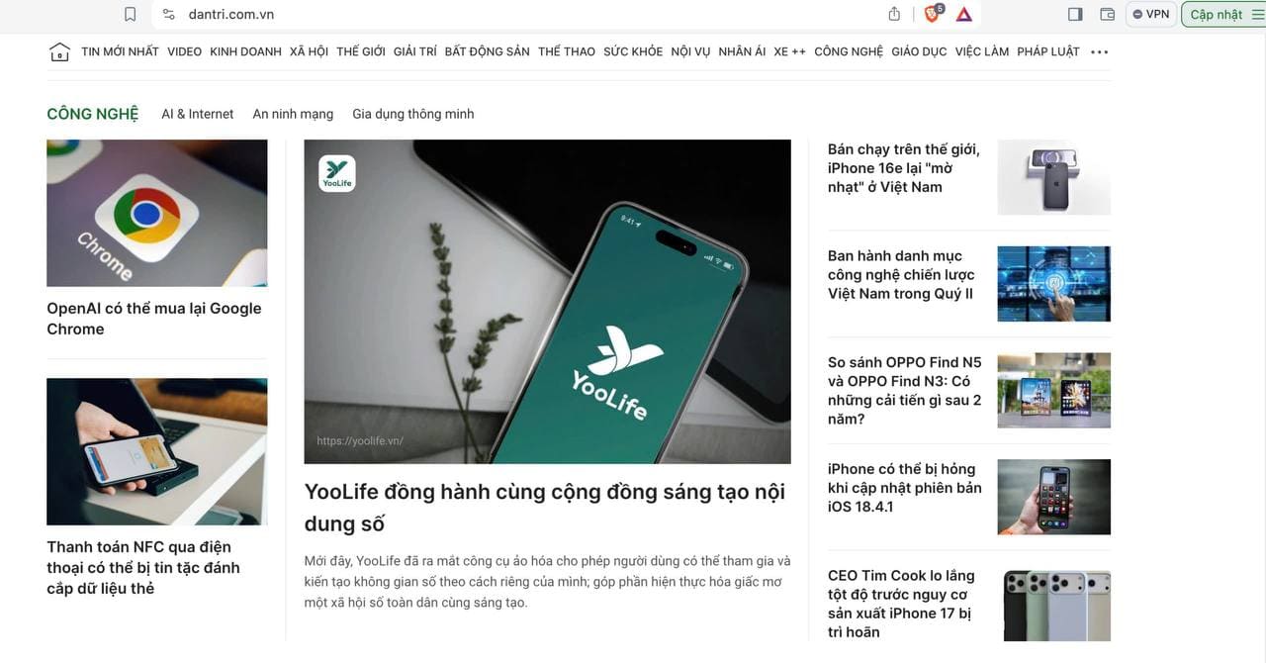Screen dimensions: 1266x663
Task: Click the NFC payment phone thumbnail
Action: click(x=157, y=451)
